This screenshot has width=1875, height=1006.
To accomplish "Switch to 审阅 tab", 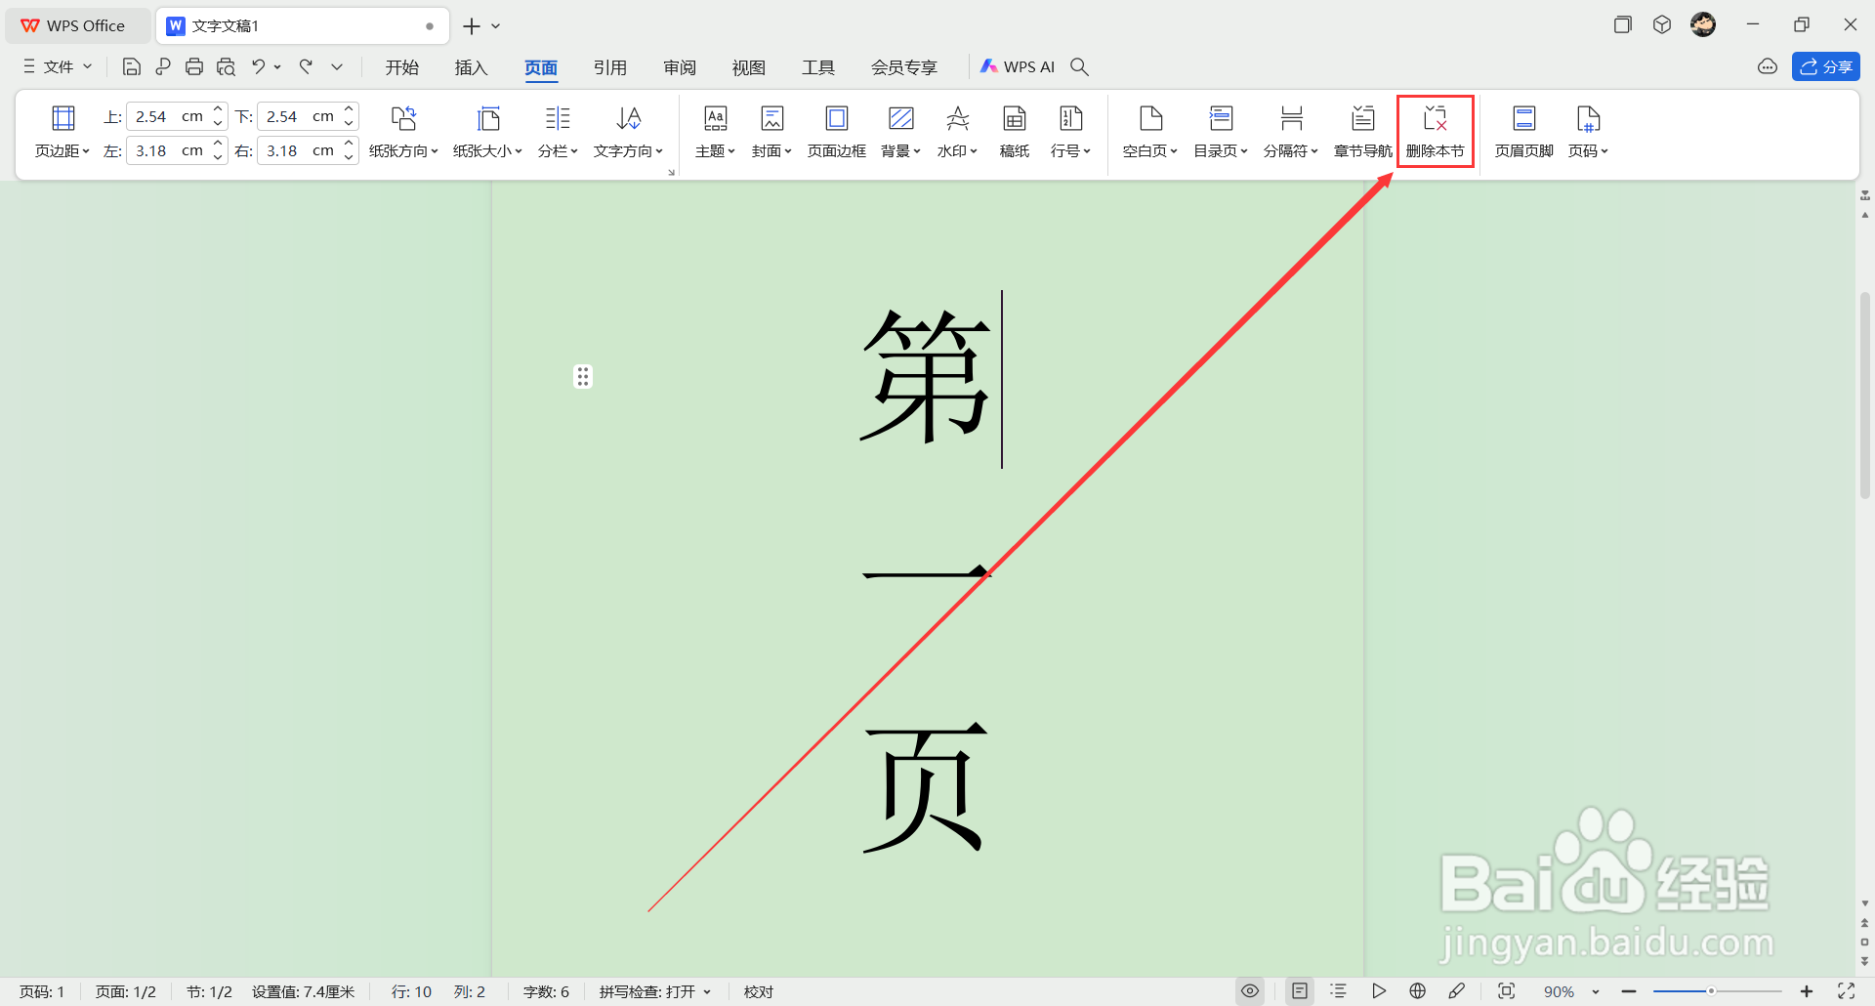I will (680, 66).
